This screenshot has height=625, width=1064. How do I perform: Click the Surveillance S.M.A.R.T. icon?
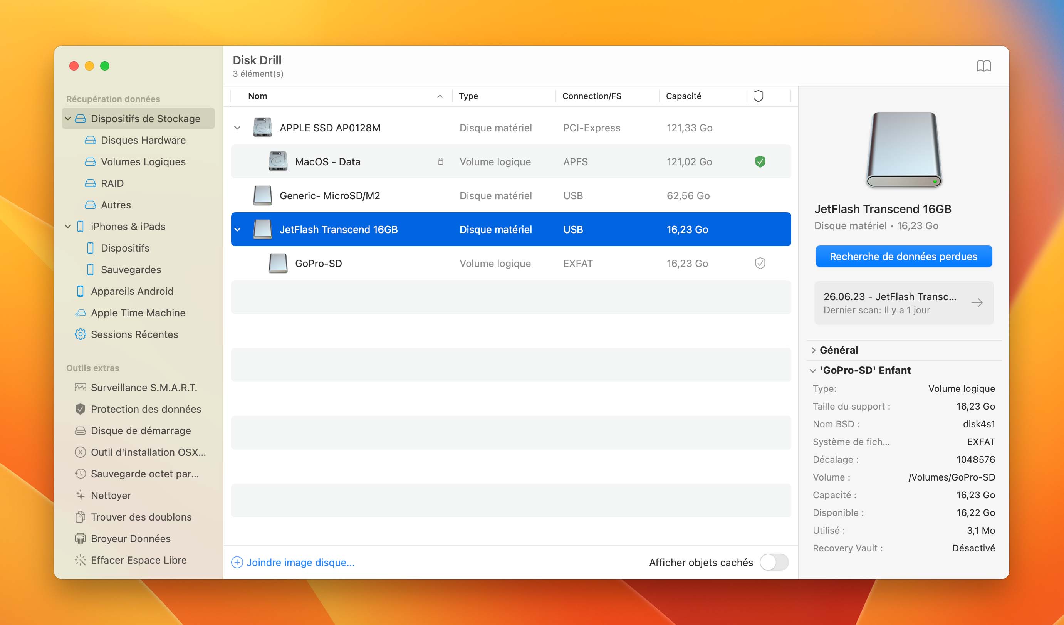(x=79, y=387)
